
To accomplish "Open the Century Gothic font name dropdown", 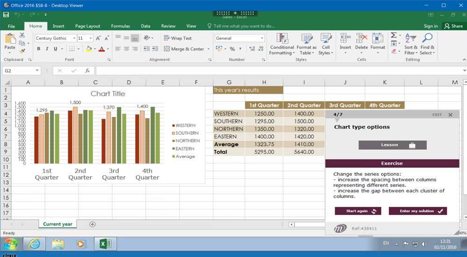I will pos(74,38).
